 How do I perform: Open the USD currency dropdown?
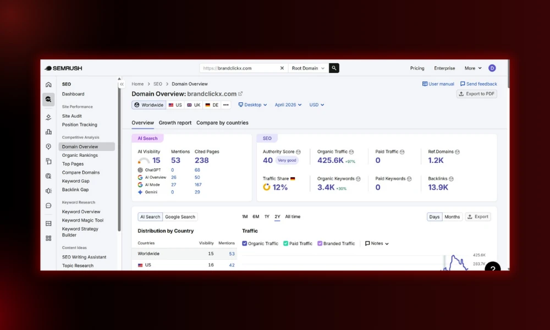(316, 105)
